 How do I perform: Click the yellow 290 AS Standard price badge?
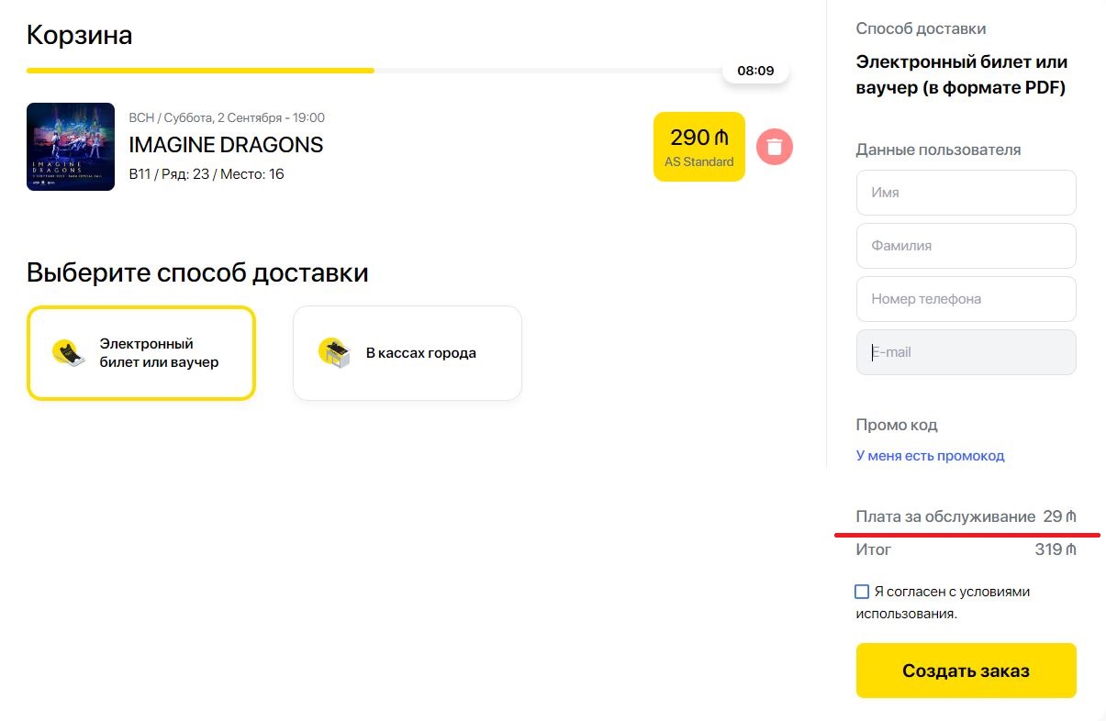698,147
